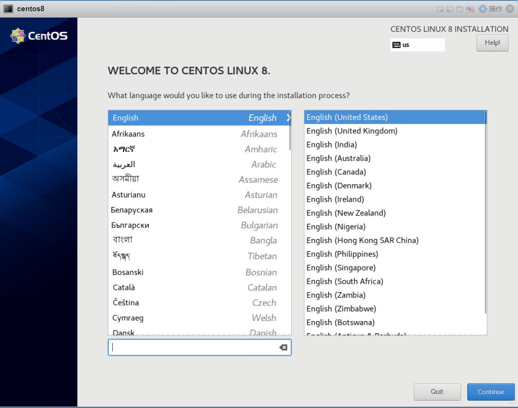Select English (Hong Kong SAR China) locale
The height and width of the screenshot is (408, 518).
tap(395, 240)
